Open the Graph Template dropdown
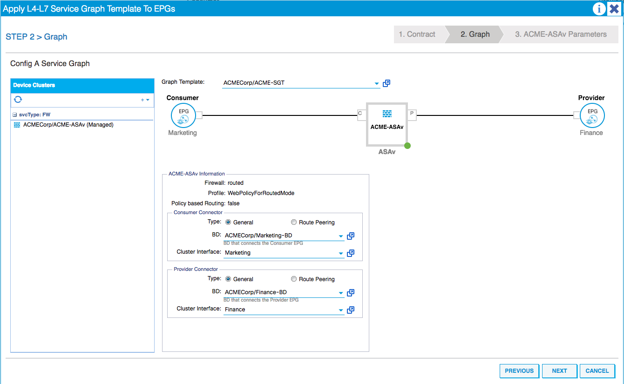The height and width of the screenshot is (384, 624). point(377,84)
